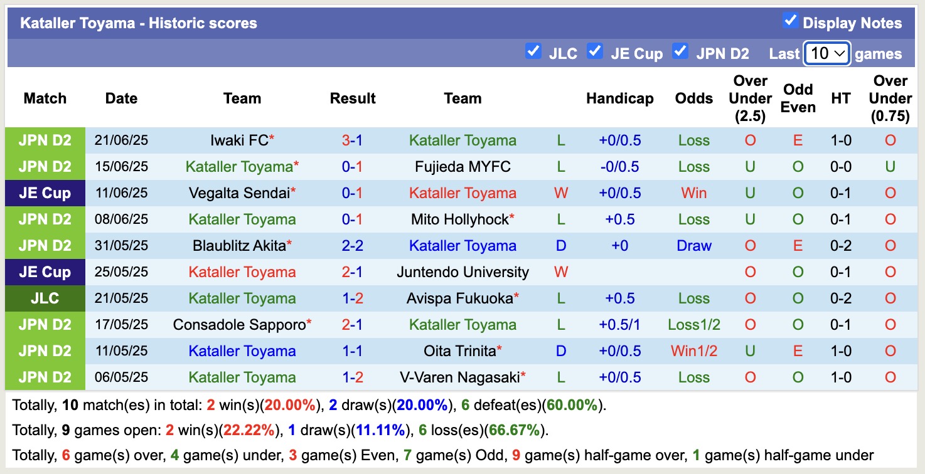This screenshot has height=474, width=925.
Task: Click the JPN D2 badge for the Consadole Sapporo row
Action: 45,325
